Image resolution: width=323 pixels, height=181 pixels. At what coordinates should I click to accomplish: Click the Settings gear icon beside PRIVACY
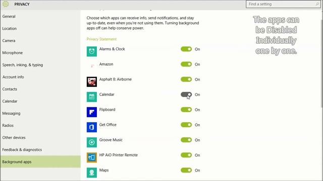[6, 4]
